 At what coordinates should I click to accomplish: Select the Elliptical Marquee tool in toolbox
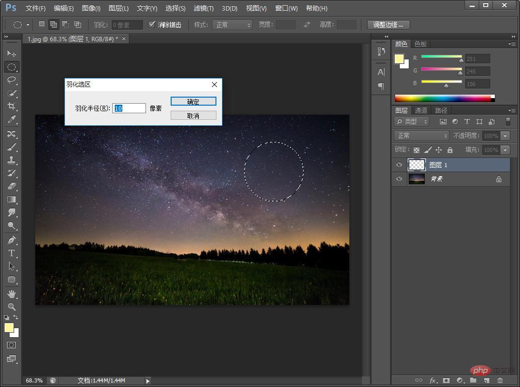[x=12, y=67]
